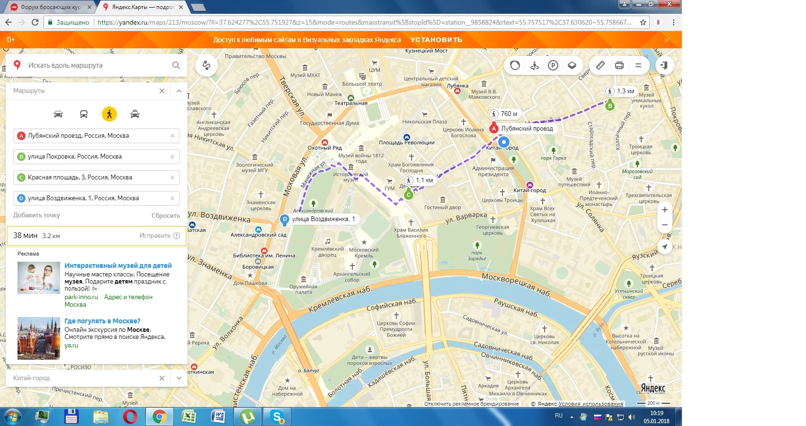Click map marker C near ГУМ
The width and height of the screenshot is (806, 426).
pos(409,195)
